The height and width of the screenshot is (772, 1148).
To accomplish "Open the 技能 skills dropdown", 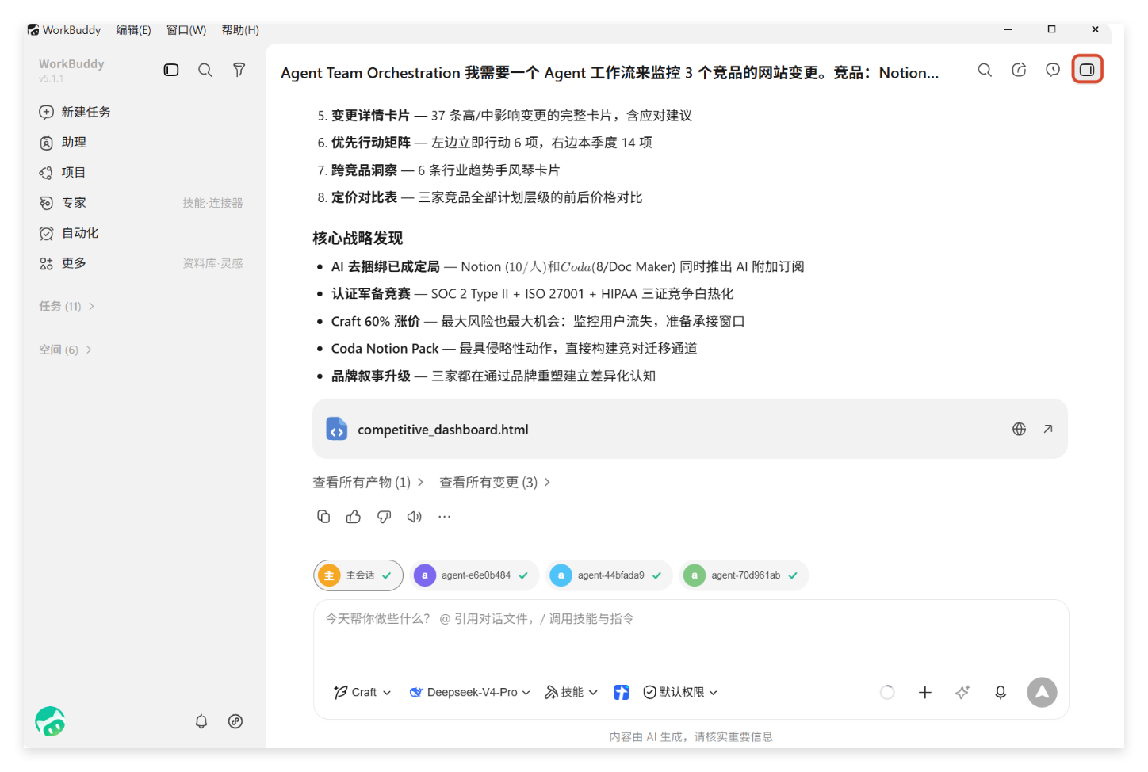I will 571,692.
